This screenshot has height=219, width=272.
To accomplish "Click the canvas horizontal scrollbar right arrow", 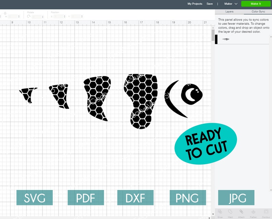I will tap(209, 218).
